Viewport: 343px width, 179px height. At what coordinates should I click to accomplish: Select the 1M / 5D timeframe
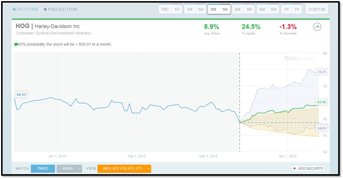click(x=195, y=9)
